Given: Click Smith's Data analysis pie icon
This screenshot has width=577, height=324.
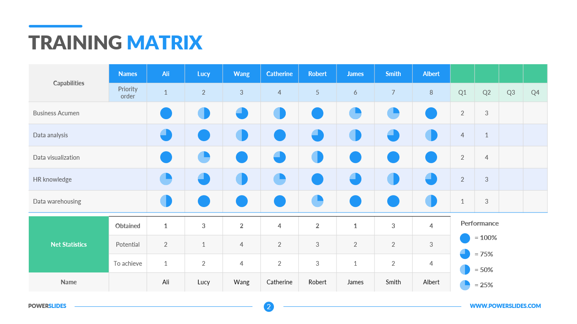Looking at the screenshot, I should 393,135.
